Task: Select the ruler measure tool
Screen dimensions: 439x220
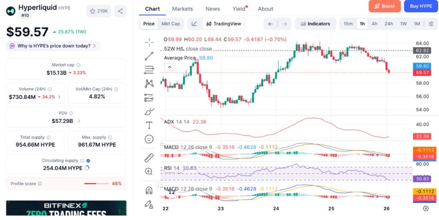Action: pos(149,157)
